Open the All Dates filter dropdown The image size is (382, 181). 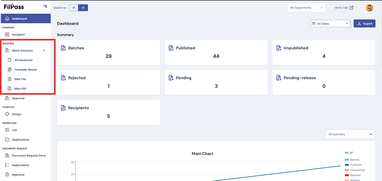coord(330,23)
